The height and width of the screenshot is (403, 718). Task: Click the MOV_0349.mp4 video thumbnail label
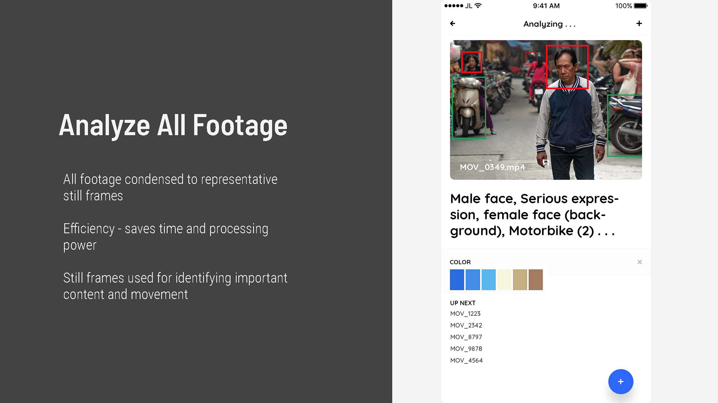click(x=492, y=167)
